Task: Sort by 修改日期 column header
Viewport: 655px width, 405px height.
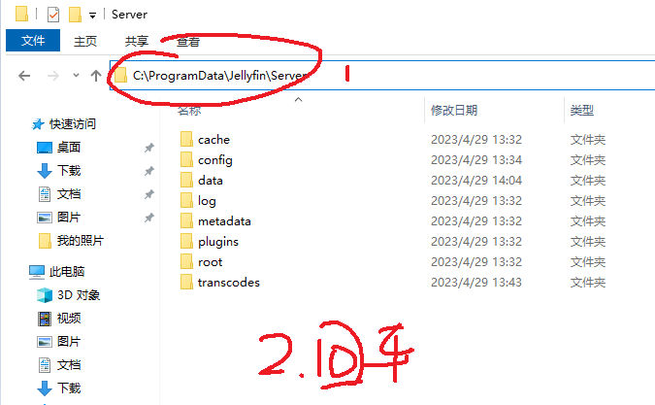Action: click(x=454, y=111)
